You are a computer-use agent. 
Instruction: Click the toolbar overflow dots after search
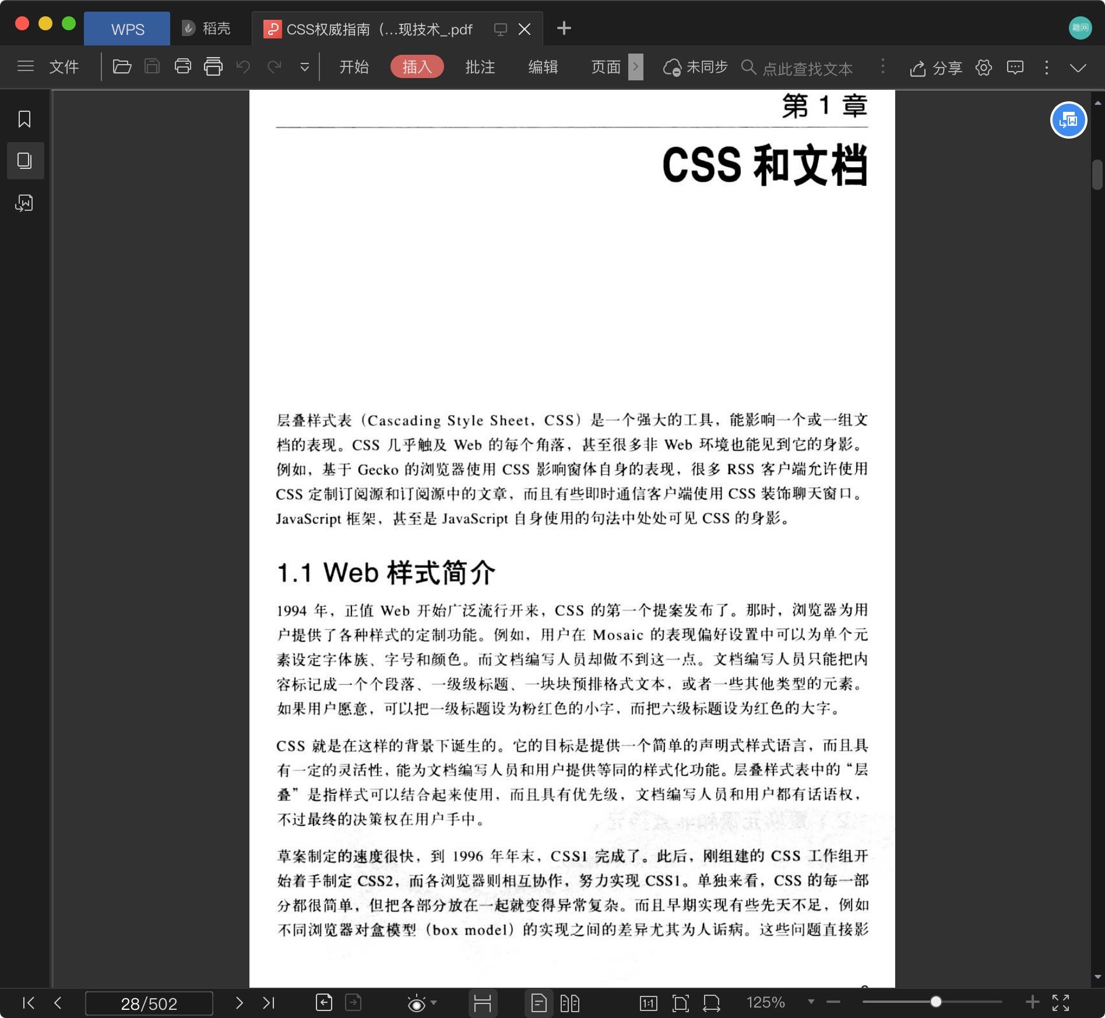pyautogui.click(x=882, y=66)
